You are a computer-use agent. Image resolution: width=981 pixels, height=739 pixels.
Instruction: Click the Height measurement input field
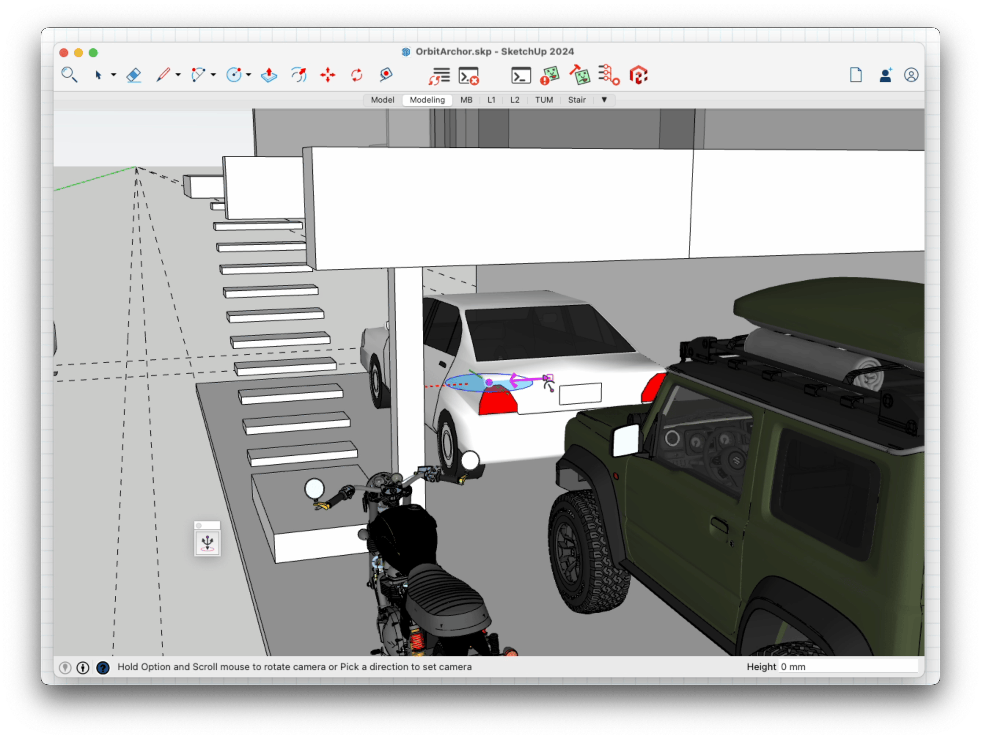pos(847,667)
